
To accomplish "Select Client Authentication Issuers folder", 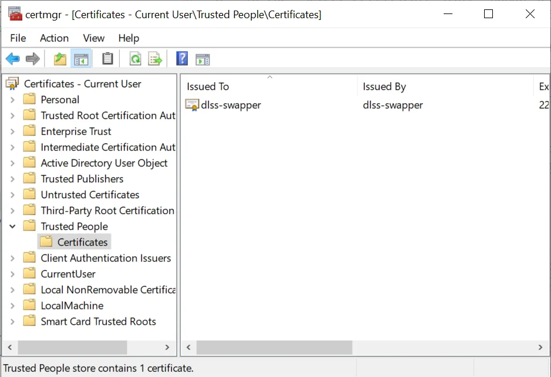I will click(97, 258).
